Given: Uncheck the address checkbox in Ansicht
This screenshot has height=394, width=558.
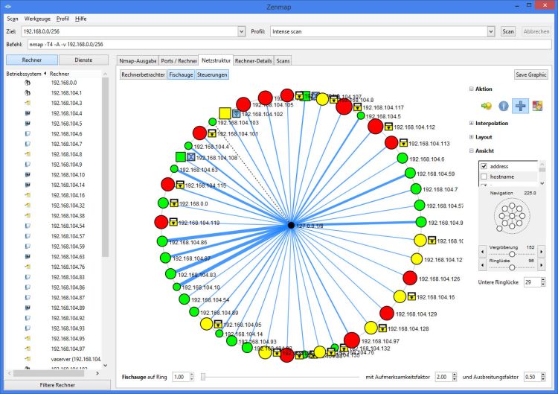Looking at the screenshot, I should click(484, 166).
